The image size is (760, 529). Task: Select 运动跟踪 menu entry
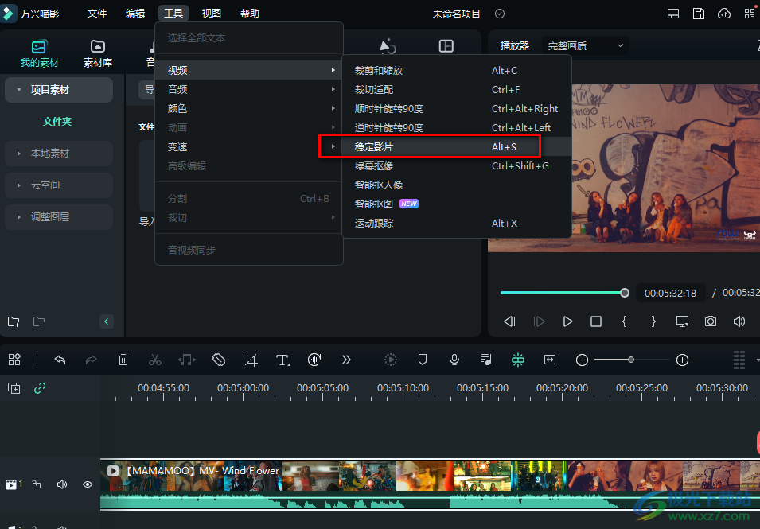click(x=457, y=223)
